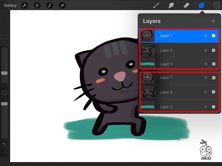
Task: Tap the undo arrow in sidebar
Action: (x=4, y=144)
